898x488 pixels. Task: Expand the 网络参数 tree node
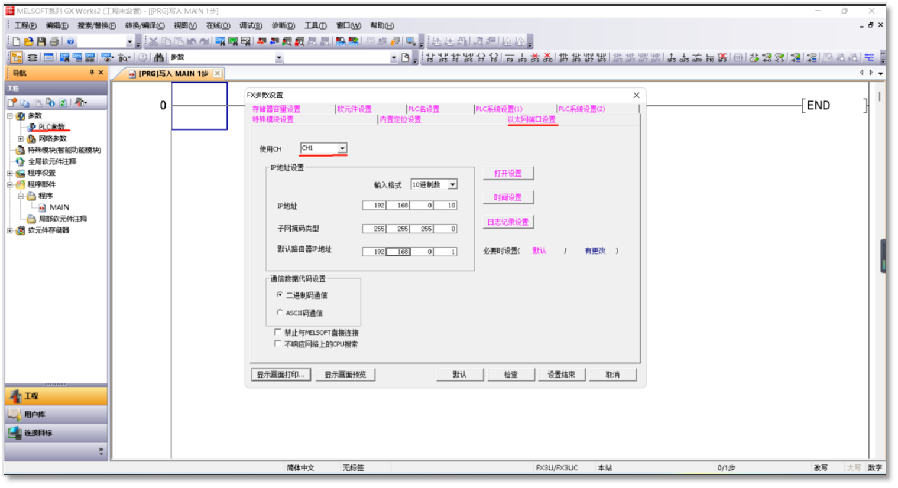(21, 139)
